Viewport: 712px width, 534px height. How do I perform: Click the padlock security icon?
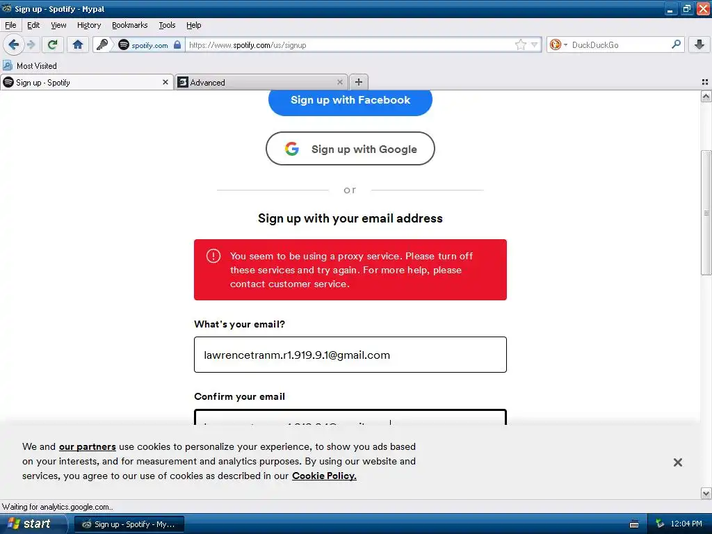click(x=177, y=44)
